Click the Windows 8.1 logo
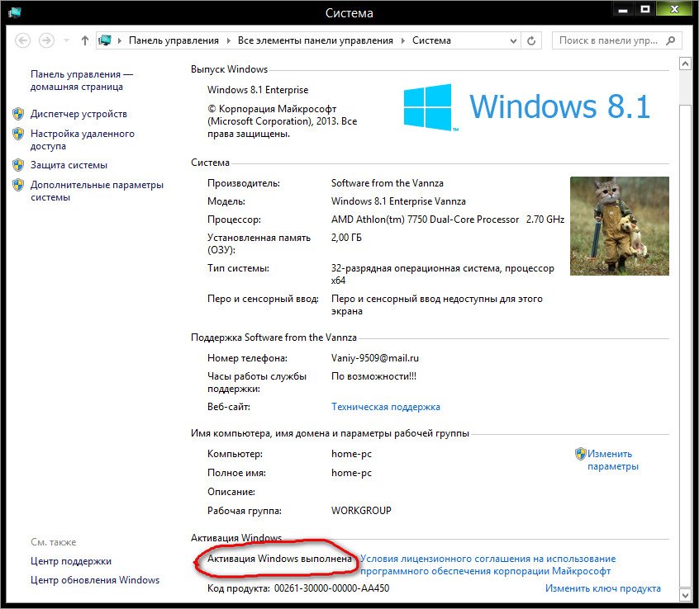699x609 pixels. click(527, 107)
